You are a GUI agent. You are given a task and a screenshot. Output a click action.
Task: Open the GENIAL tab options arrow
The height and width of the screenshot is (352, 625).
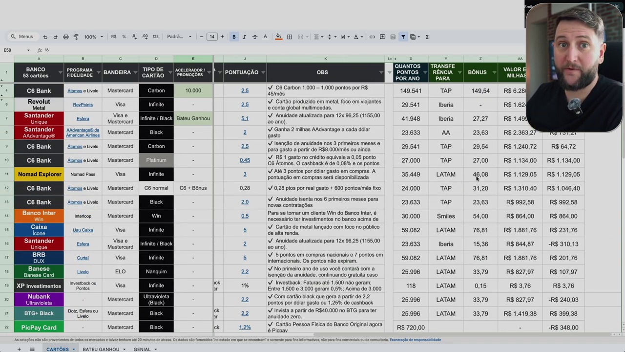155,349
